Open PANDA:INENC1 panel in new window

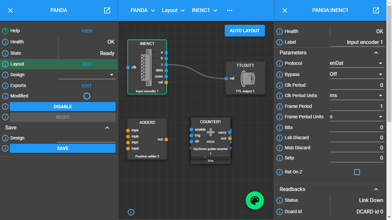376,10
